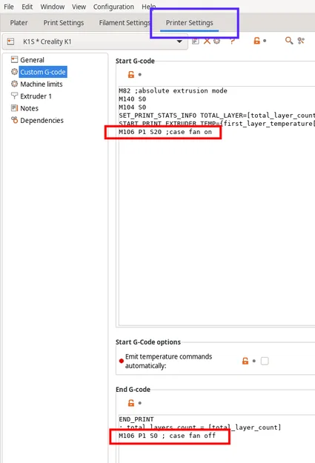The height and width of the screenshot is (463, 315).
Task: Open the View menu
Action: tap(79, 7)
